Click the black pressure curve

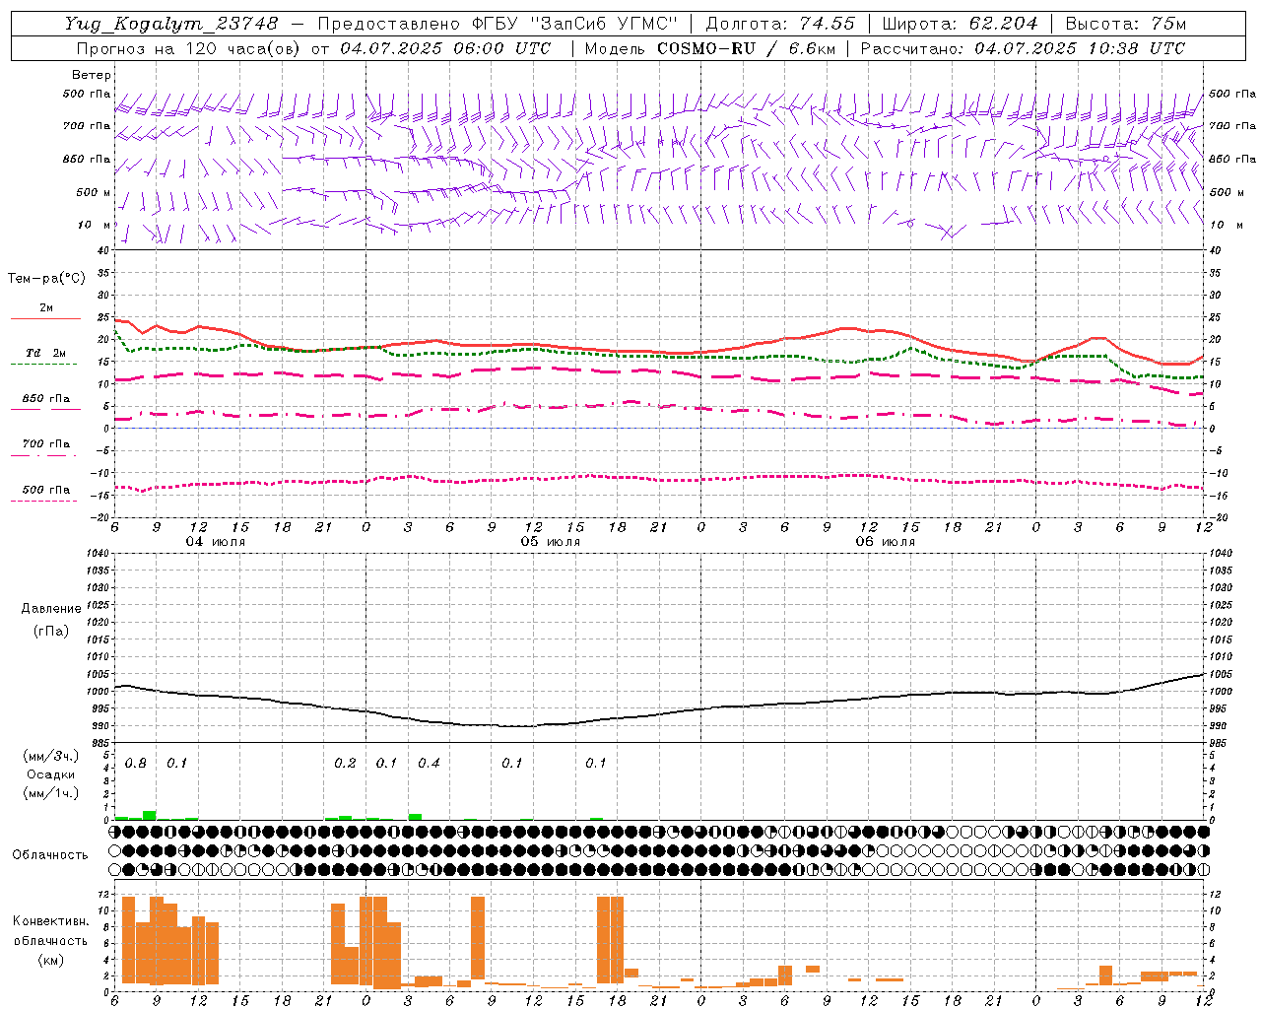pos(660,713)
